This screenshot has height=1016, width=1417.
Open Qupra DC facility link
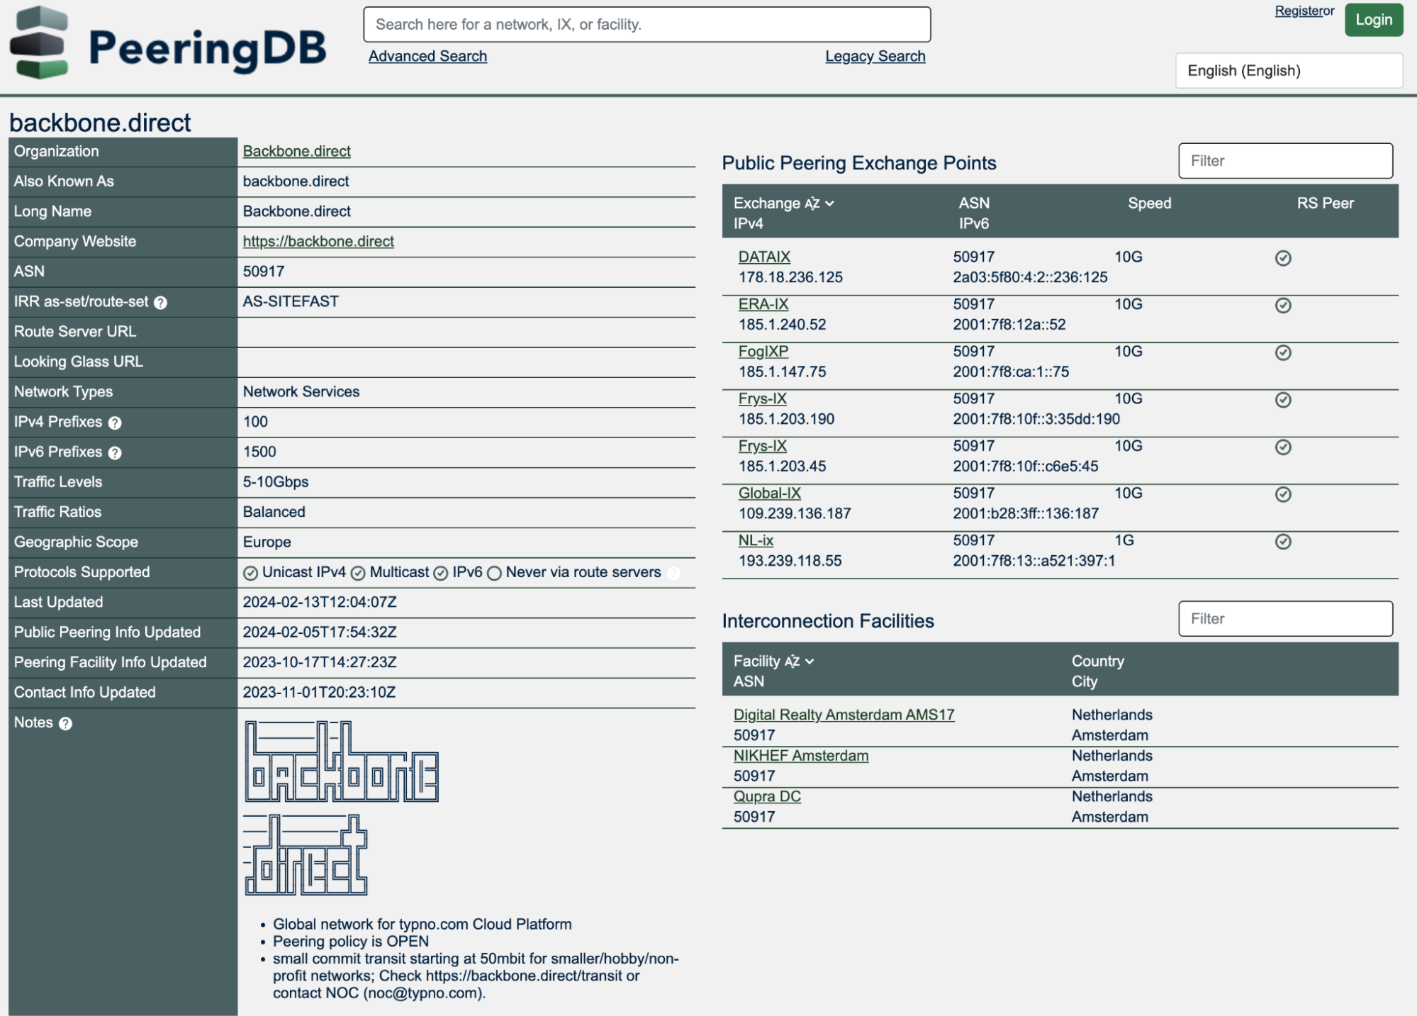pyautogui.click(x=766, y=796)
